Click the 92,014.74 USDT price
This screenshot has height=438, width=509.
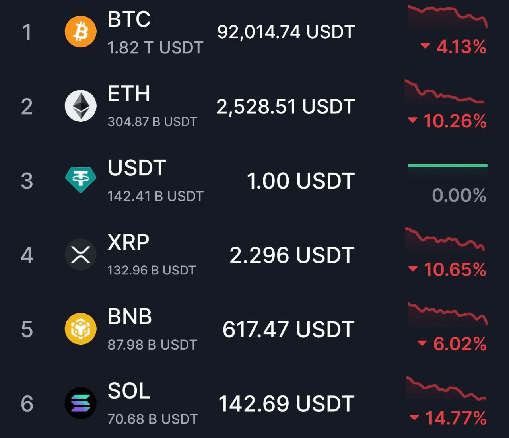pos(286,32)
